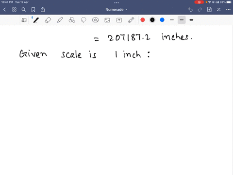Tap the handwritten word 'scale'

(71, 54)
